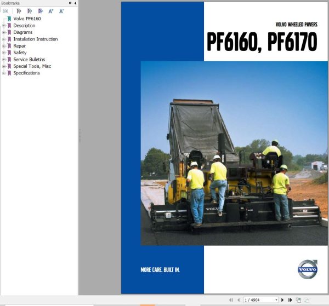The height and width of the screenshot is (306, 329).
Task: Expand the Repair bookmark node
Action: (4, 46)
